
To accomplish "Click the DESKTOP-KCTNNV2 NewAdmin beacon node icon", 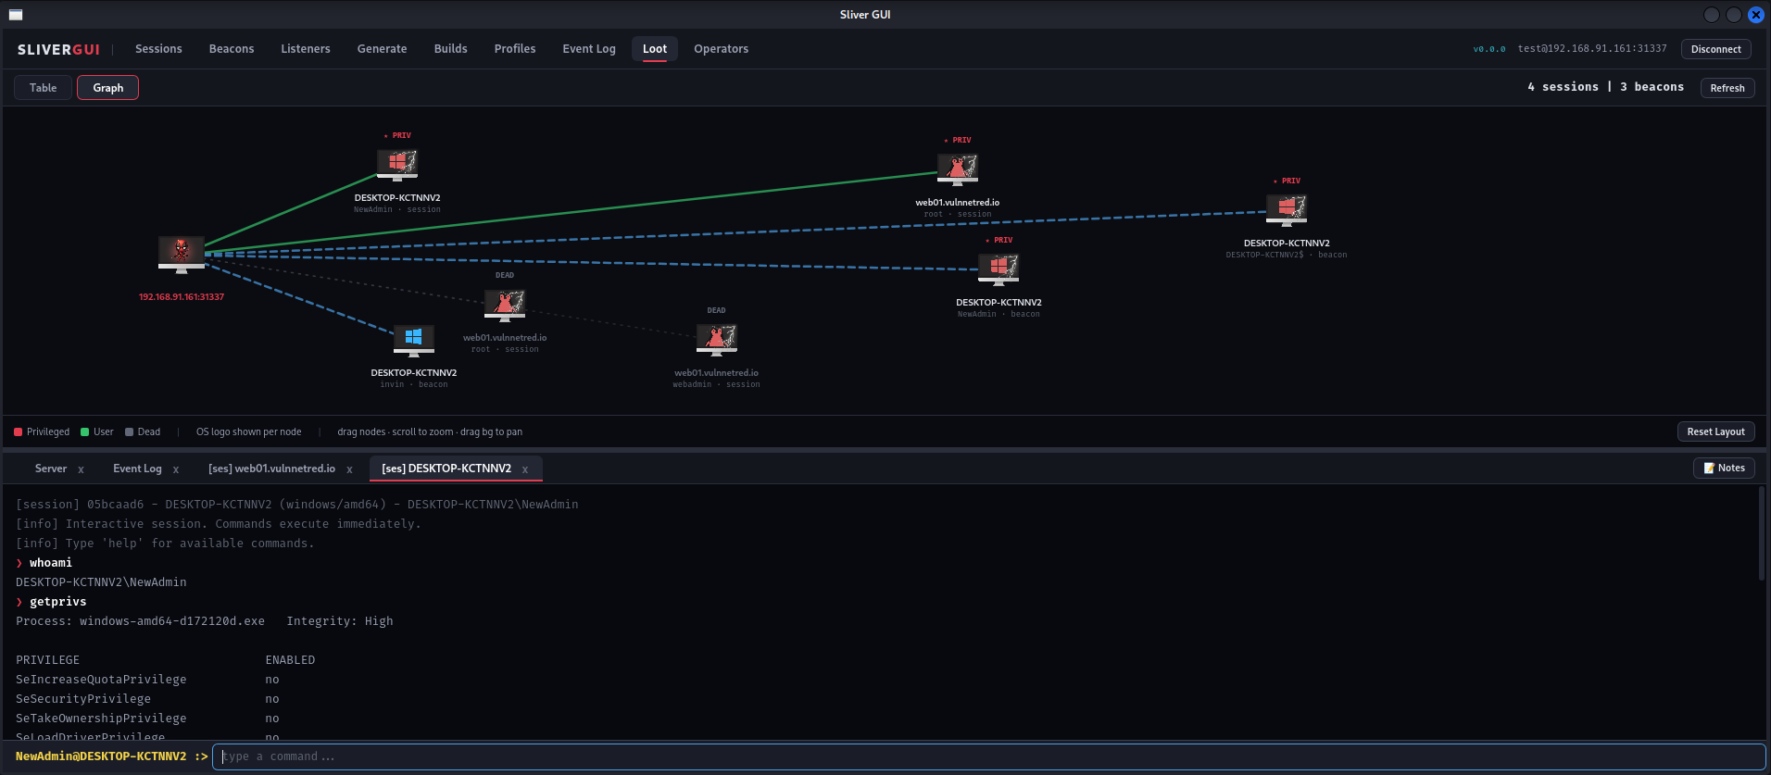I will click(999, 269).
